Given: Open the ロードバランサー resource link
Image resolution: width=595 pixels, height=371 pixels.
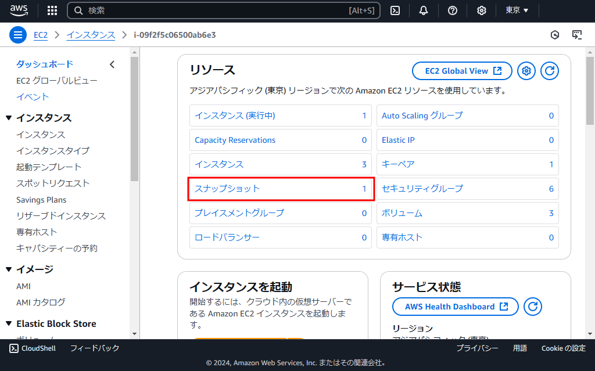Looking at the screenshot, I should point(227,237).
